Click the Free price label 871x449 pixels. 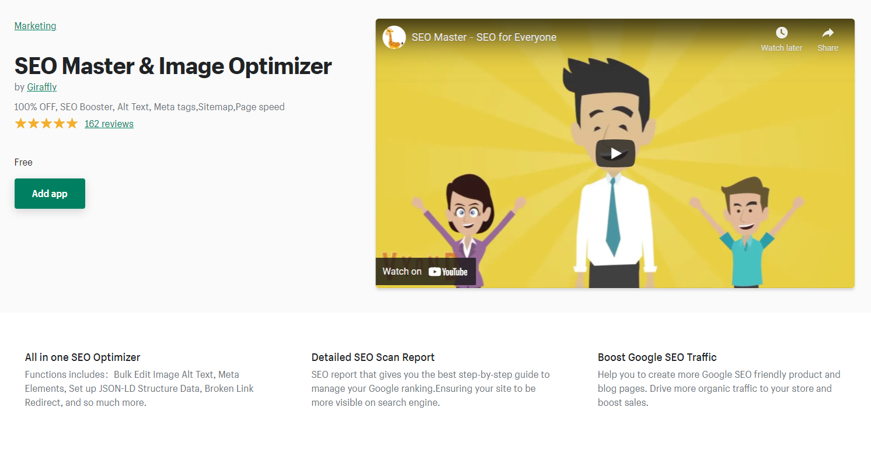coord(23,162)
